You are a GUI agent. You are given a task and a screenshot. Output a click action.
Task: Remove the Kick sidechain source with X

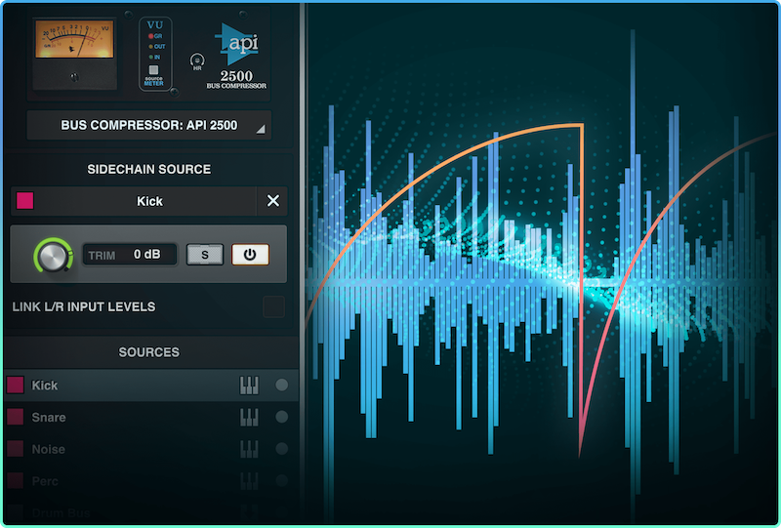point(272,201)
